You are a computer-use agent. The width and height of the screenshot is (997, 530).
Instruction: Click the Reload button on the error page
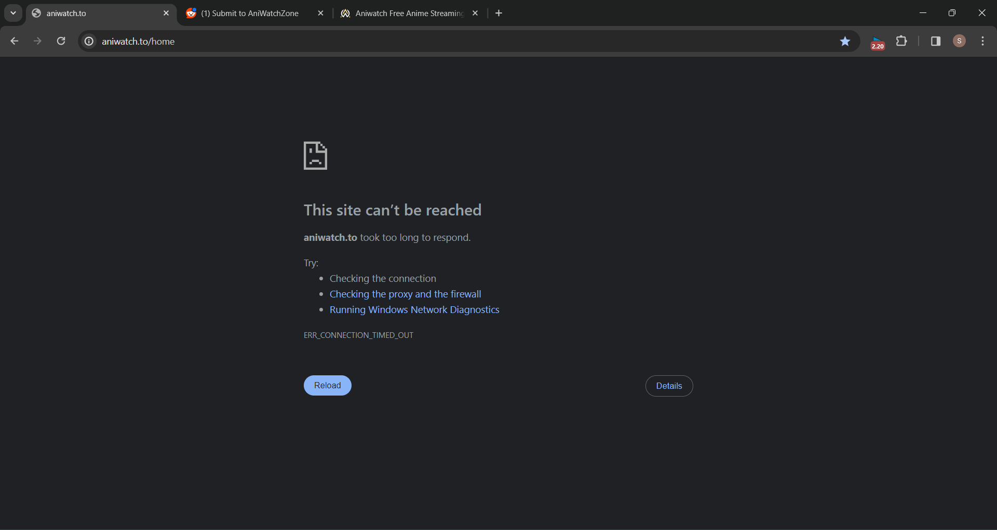tap(327, 385)
